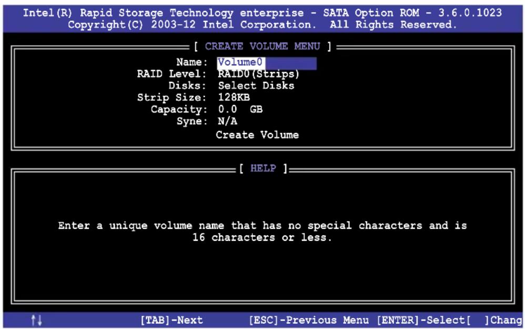Click the Disks: label
Viewport: 525px width, 329px height.
pos(187,86)
